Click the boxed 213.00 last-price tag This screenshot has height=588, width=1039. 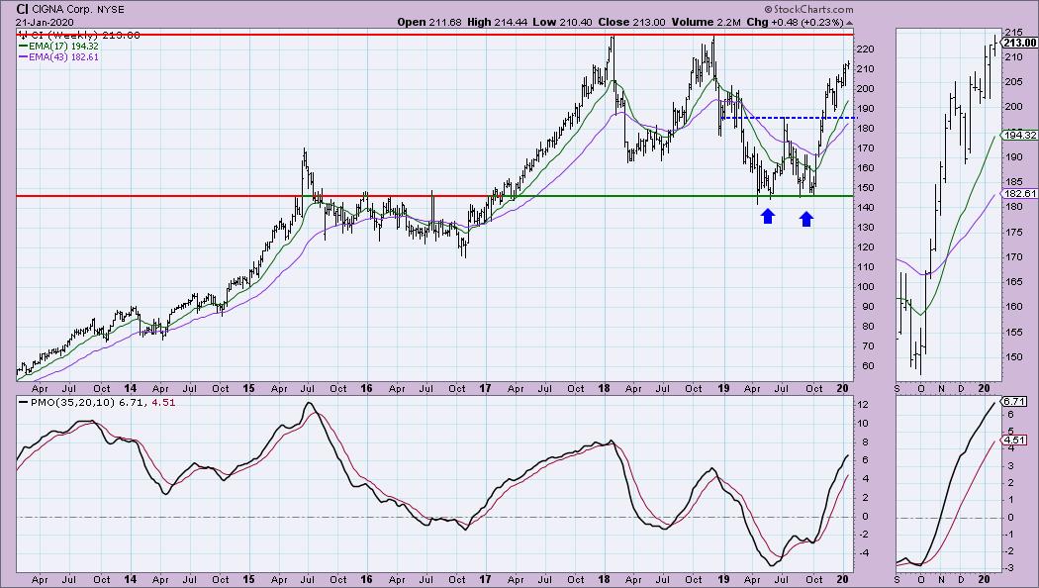pyautogui.click(x=1019, y=43)
